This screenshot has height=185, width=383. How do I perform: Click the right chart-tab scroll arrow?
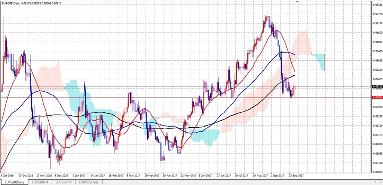380,182
